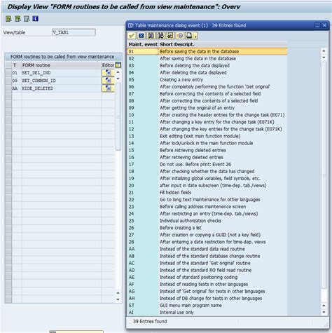The width and height of the screenshot is (332, 333).
Task: Select event 06 After performing 'Get original'
Action: (207, 87)
